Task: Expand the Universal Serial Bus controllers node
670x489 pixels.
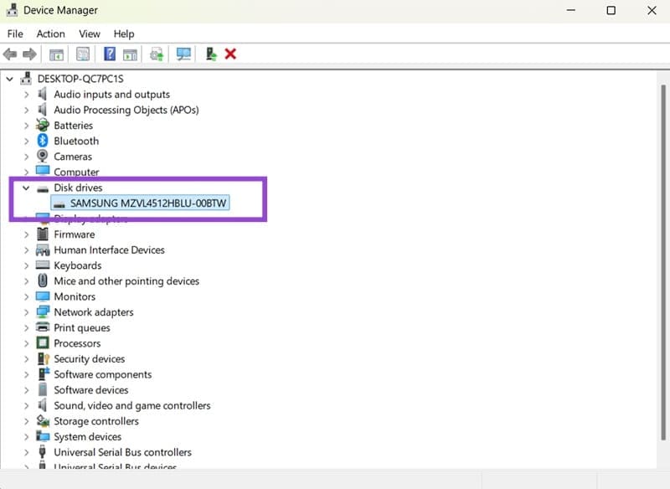Action: click(x=26, y=452)
